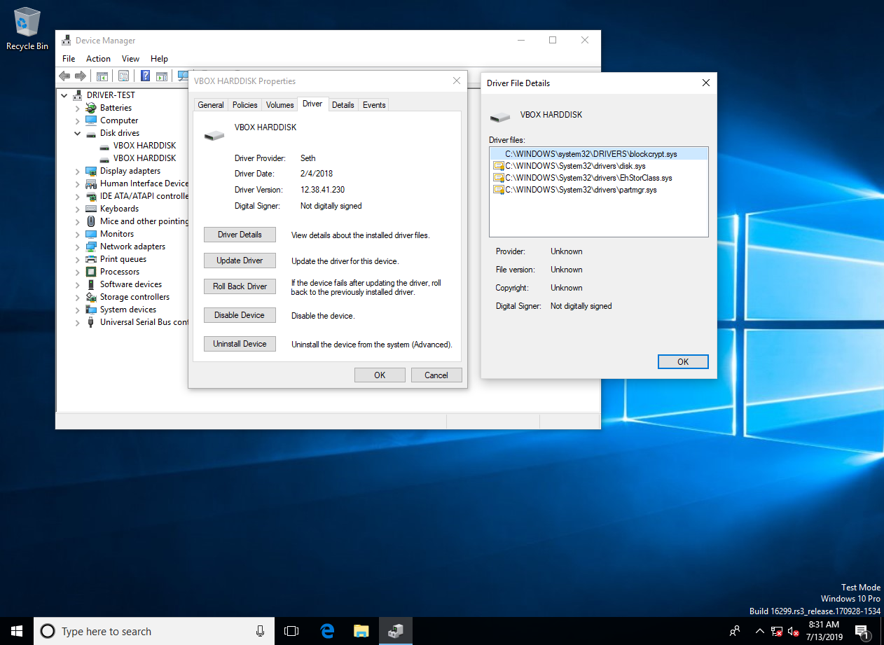Screen dimensions: 884x645
Task: Launch Microsoft Edge from the taskbar
Action: click(327, 631)
